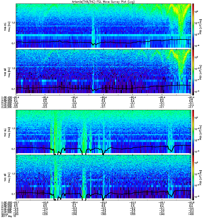Click the '2017 May 10' date label
The width and height of the screenshot is (204, 218).
tap(9, 216)
